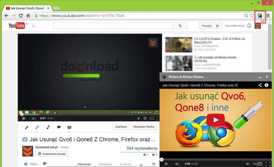
Task: Click the pencil edit video icon
Action: pos(27,128)
